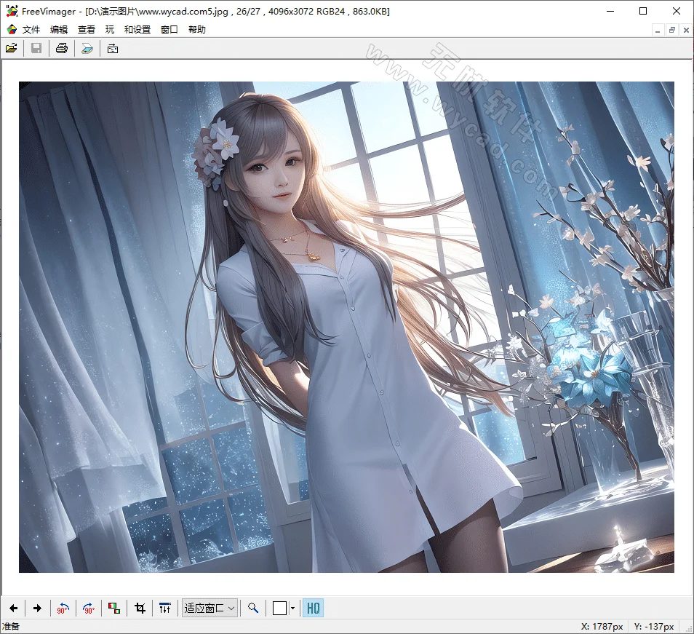Toggle HQ high-quality rendering mode
Image resolution: width=694 pixels, height=634 pixels.
click(313, 608)
